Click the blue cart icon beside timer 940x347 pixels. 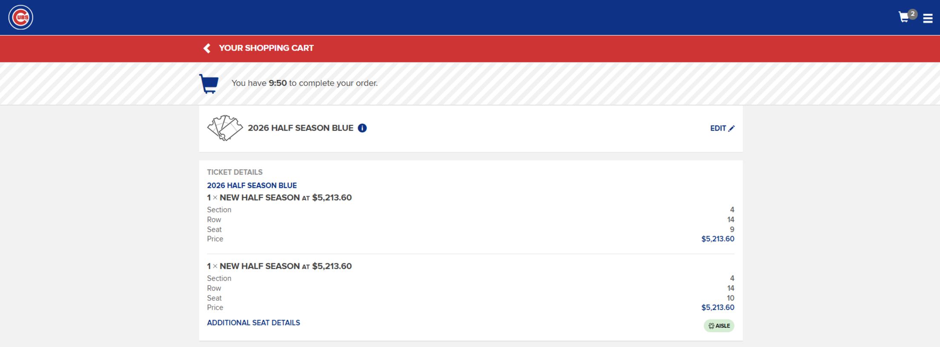click(209, 83)
